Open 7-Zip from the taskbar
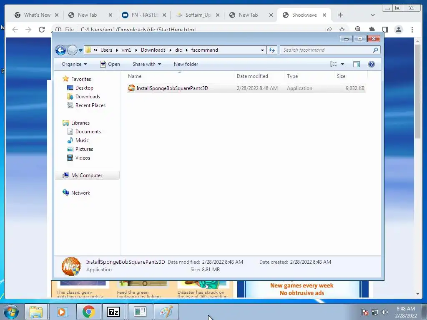The image size is (427, 320). pos(113,312)
